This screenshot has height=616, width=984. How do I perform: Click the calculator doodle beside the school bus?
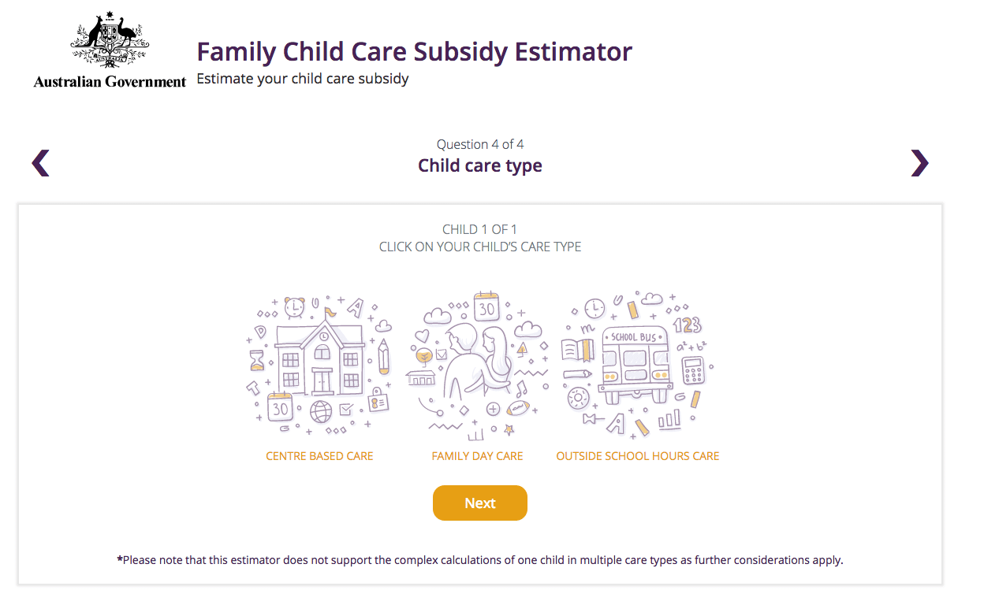693,369
